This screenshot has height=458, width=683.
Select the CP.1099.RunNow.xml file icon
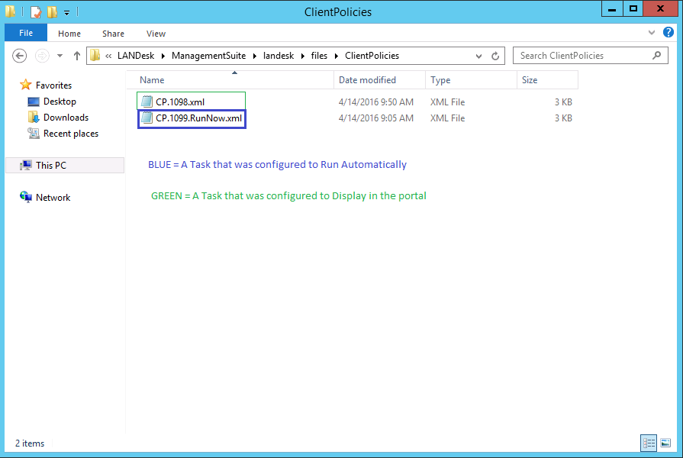coord(146,118)
